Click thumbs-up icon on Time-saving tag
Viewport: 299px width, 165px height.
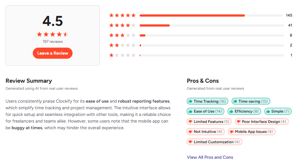pyautogui.click(x=235, y=101)
